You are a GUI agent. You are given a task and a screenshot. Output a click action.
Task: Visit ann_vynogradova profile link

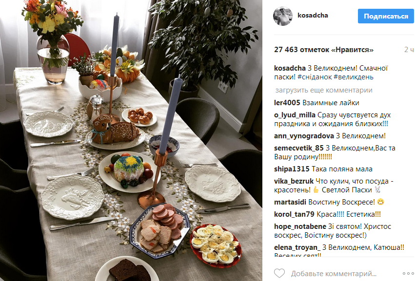click(304, 136)
